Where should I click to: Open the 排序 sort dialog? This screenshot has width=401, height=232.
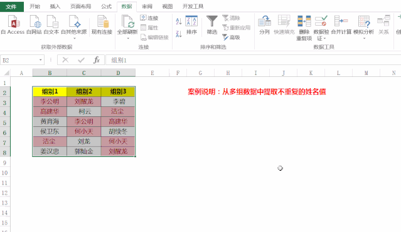[191, 25]
